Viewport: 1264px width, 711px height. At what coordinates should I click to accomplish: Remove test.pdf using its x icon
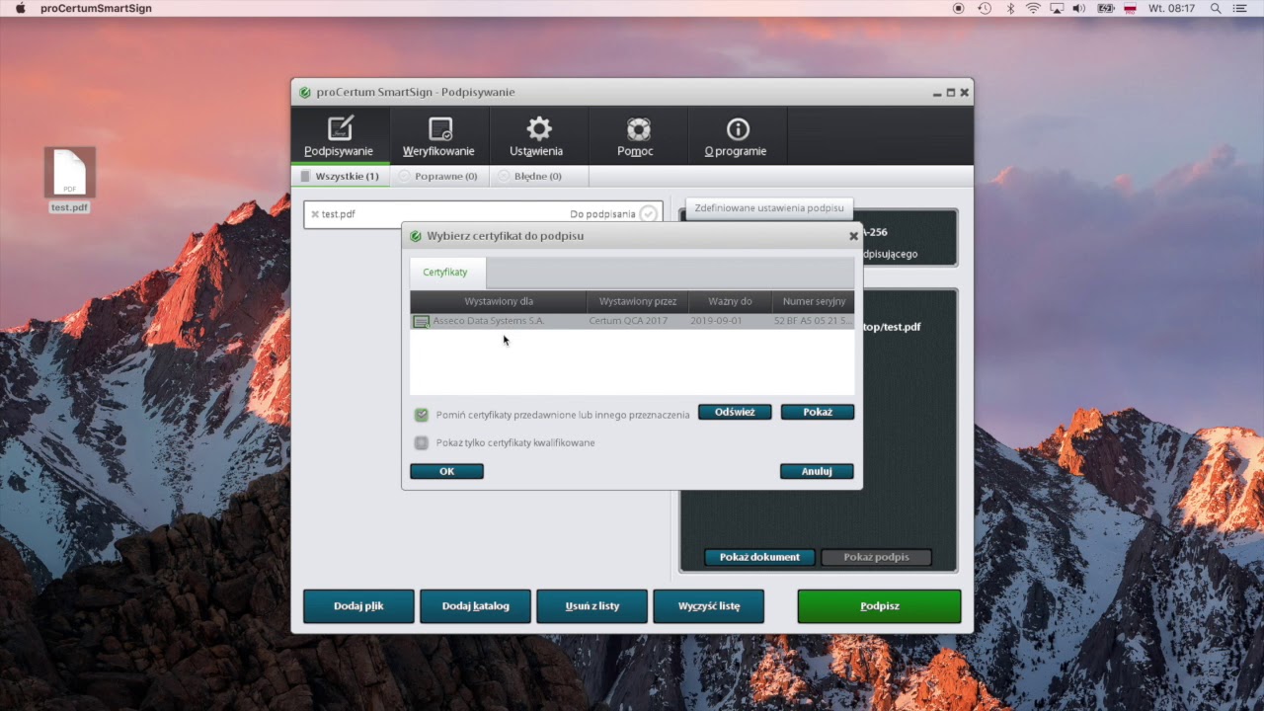tap(315, 214)
